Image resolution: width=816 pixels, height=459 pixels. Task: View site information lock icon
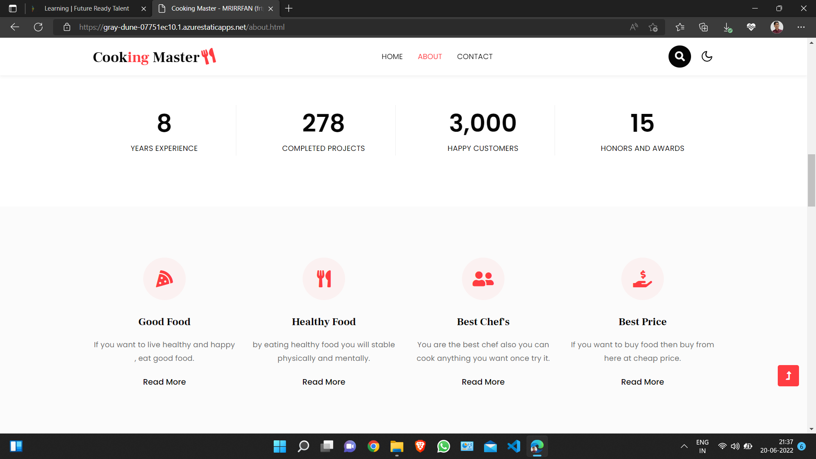(67, 27)
